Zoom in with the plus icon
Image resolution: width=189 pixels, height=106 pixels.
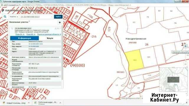(x=186, y=46)
